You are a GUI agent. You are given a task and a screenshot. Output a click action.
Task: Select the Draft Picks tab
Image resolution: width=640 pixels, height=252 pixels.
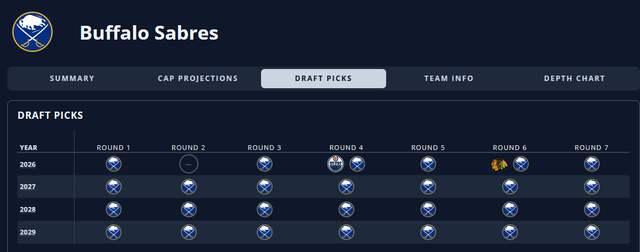tap(324, 79)
